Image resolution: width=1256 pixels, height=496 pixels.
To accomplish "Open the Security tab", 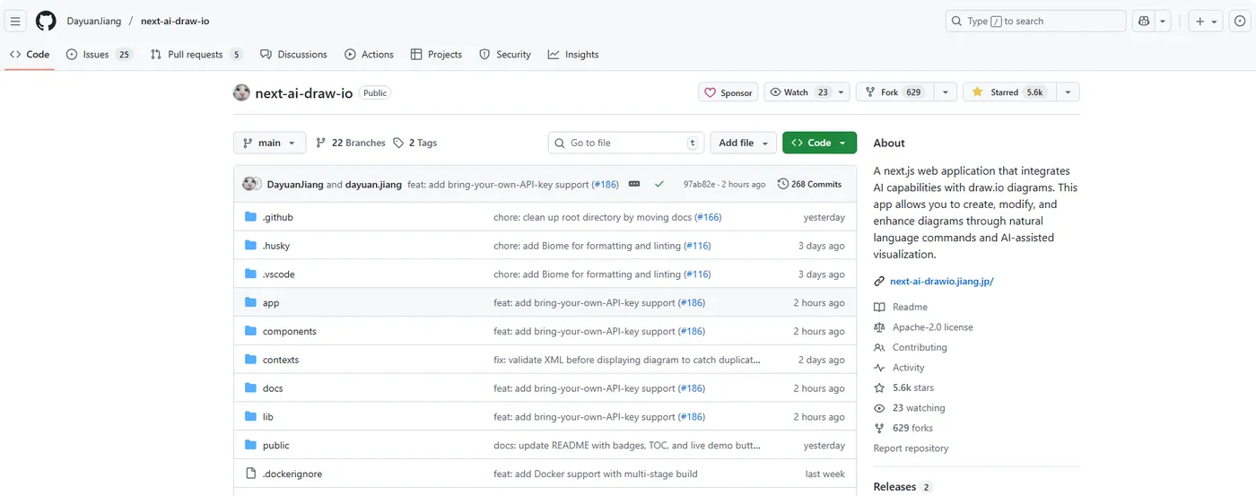I will pyautogui.click(x=505, y=55).
